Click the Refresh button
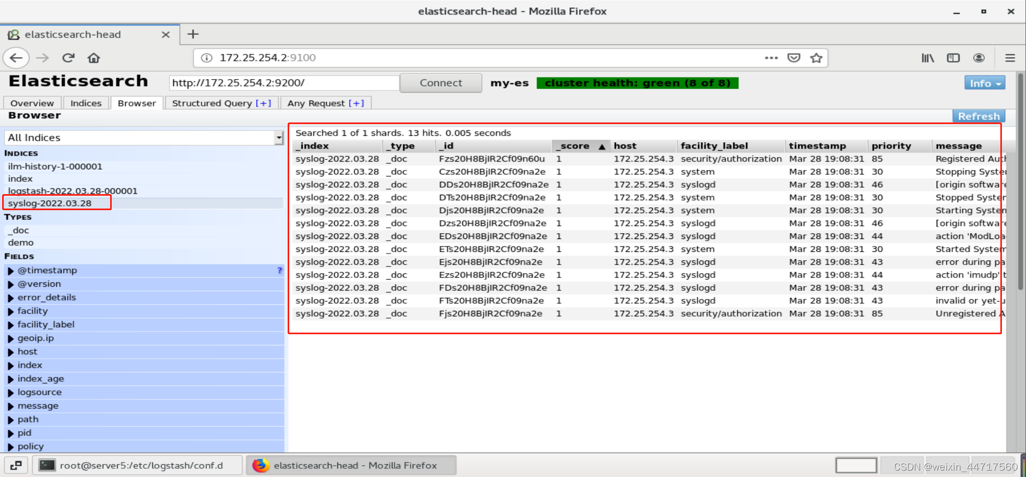1026x477 pixels. (978, 116)
